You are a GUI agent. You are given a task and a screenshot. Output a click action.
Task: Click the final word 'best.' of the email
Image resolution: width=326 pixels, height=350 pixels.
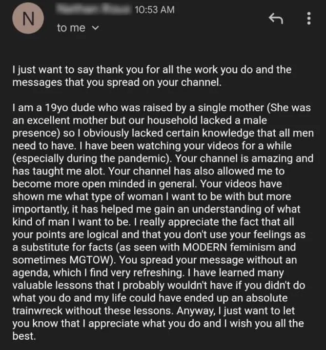click(24, 336)
